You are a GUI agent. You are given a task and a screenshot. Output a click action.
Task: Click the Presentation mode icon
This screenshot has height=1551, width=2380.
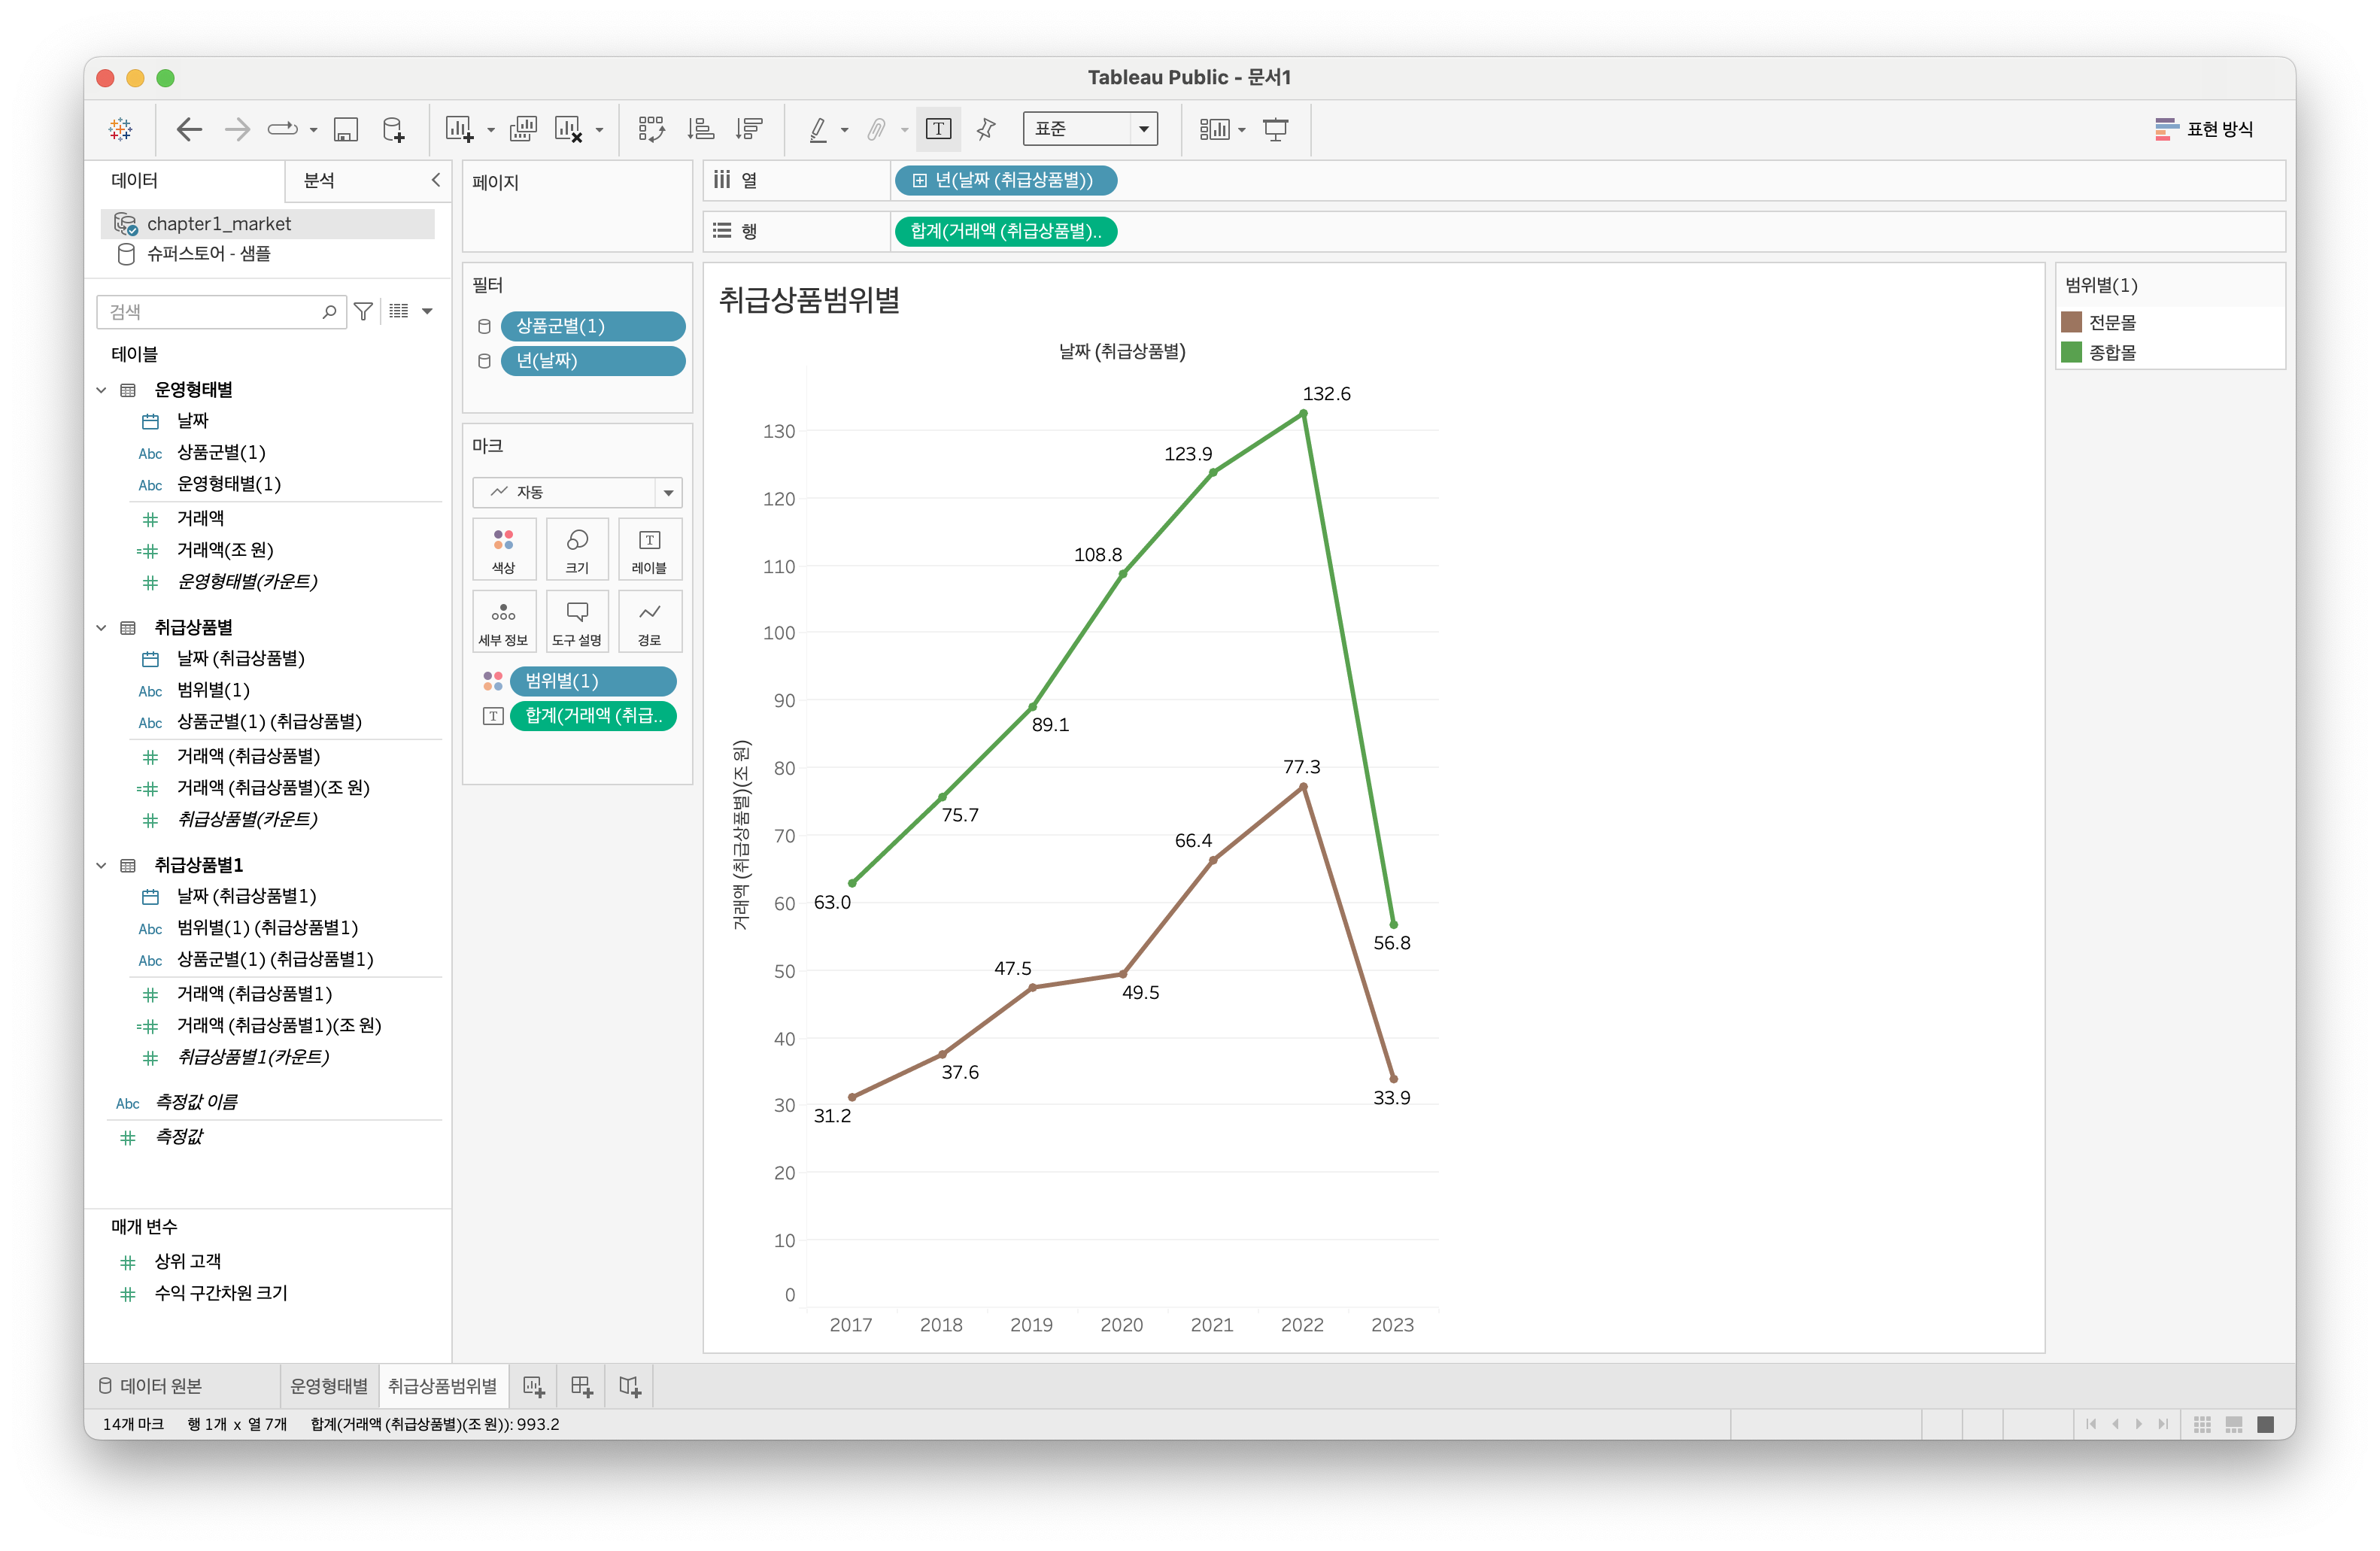[1275, 129]
